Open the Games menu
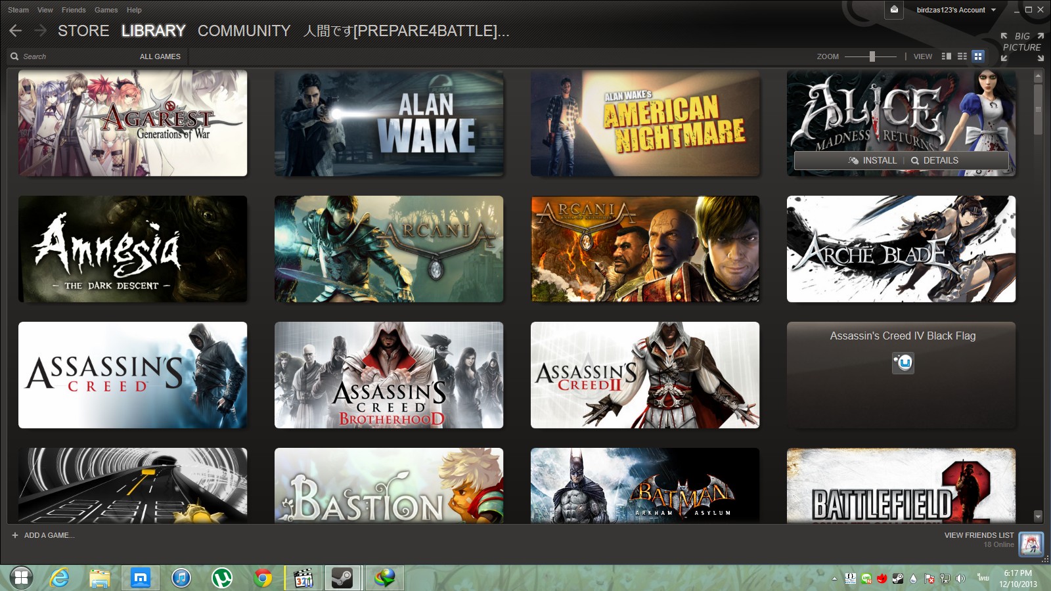This screenshot has height=591, width=1051. 106,10
